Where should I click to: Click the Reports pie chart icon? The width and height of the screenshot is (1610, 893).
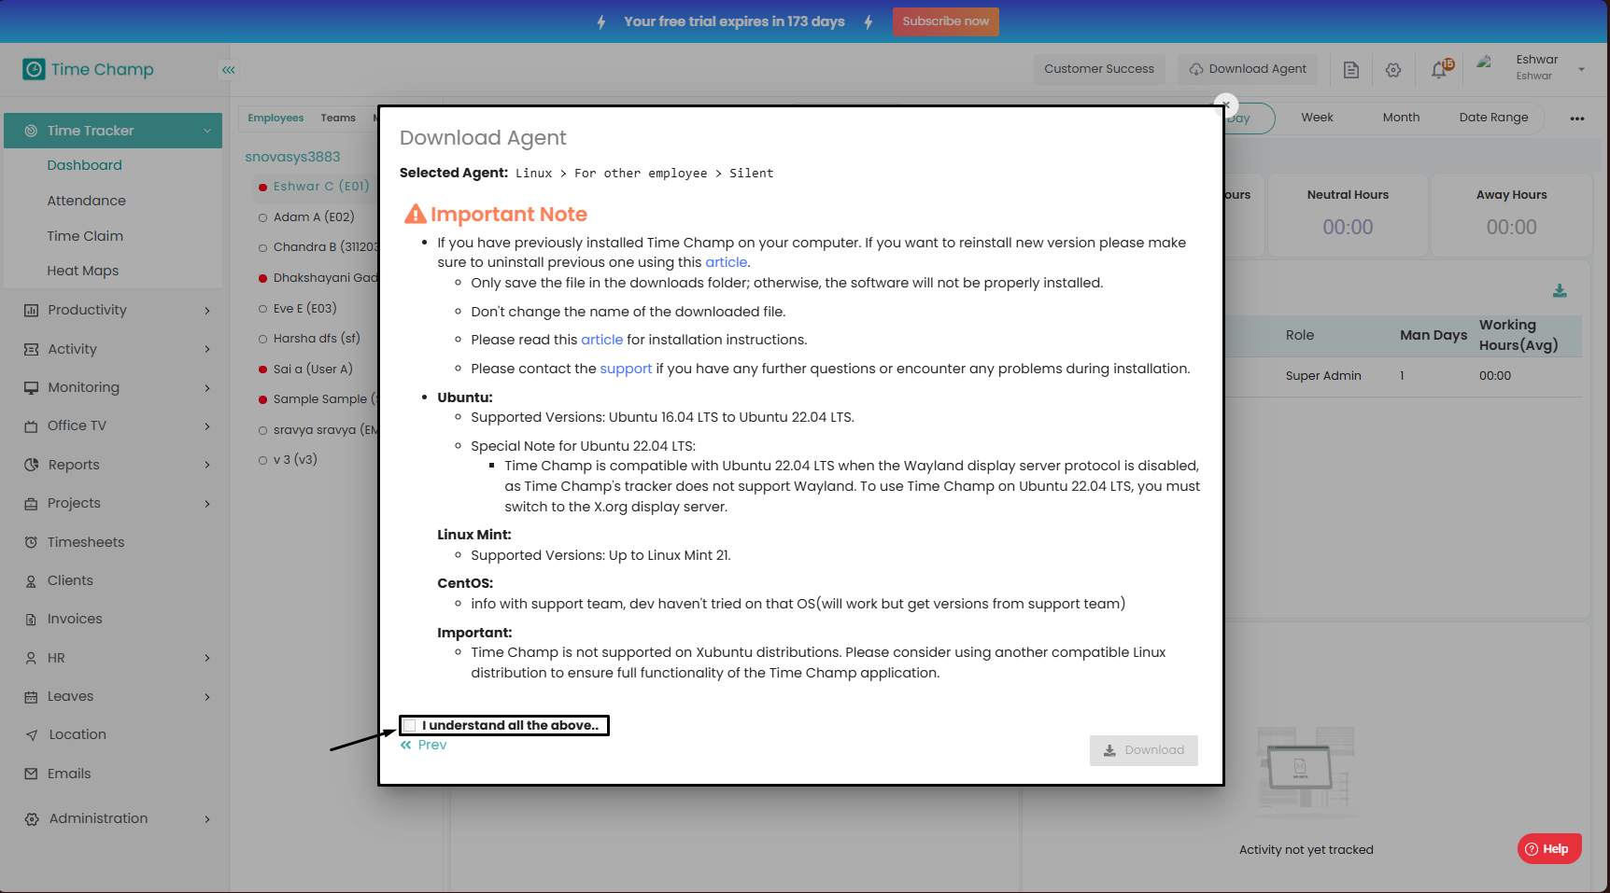[31, 465]
